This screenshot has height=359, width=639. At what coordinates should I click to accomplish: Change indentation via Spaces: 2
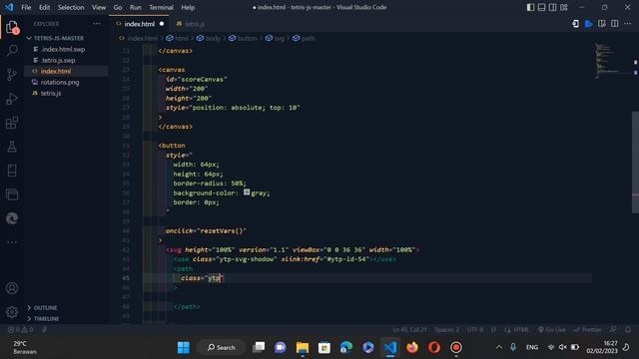[x=446, y=330]
